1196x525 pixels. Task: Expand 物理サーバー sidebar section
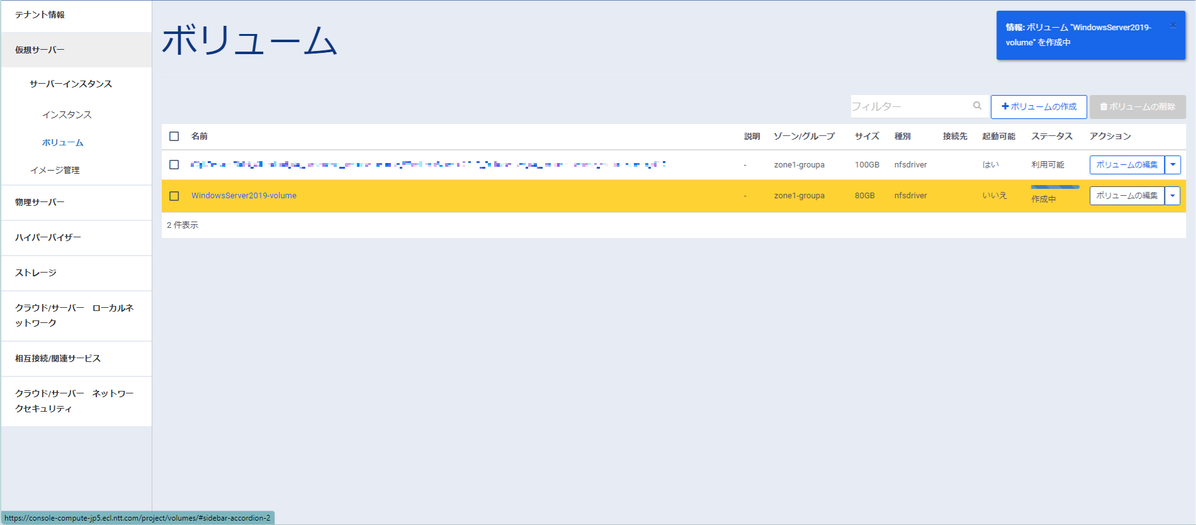coord(76,203)
